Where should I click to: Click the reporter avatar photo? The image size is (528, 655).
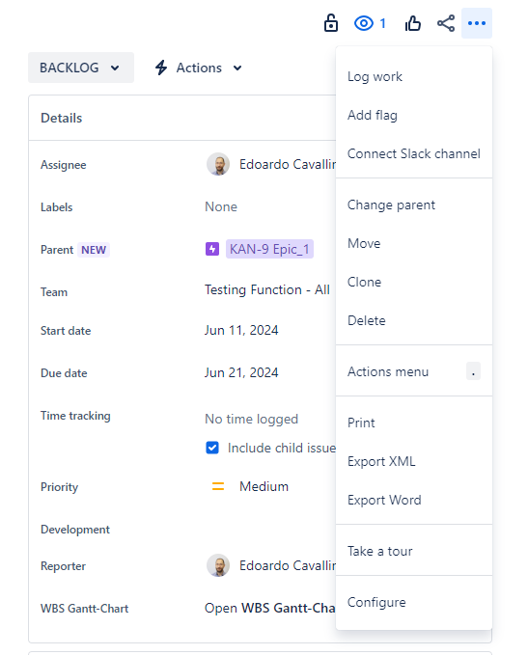218,565
